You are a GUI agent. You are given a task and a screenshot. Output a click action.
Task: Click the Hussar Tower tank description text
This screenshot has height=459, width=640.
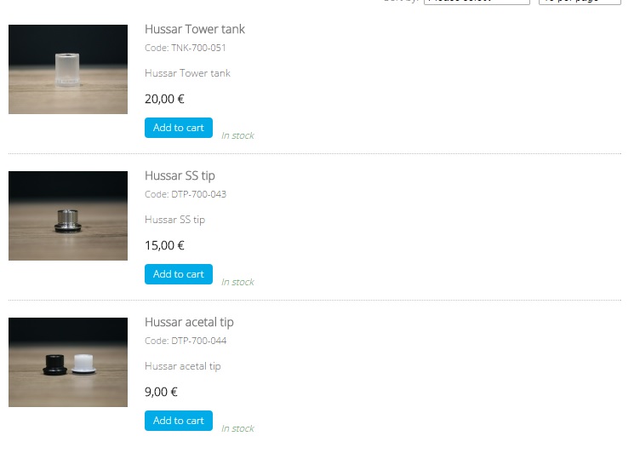187,73
